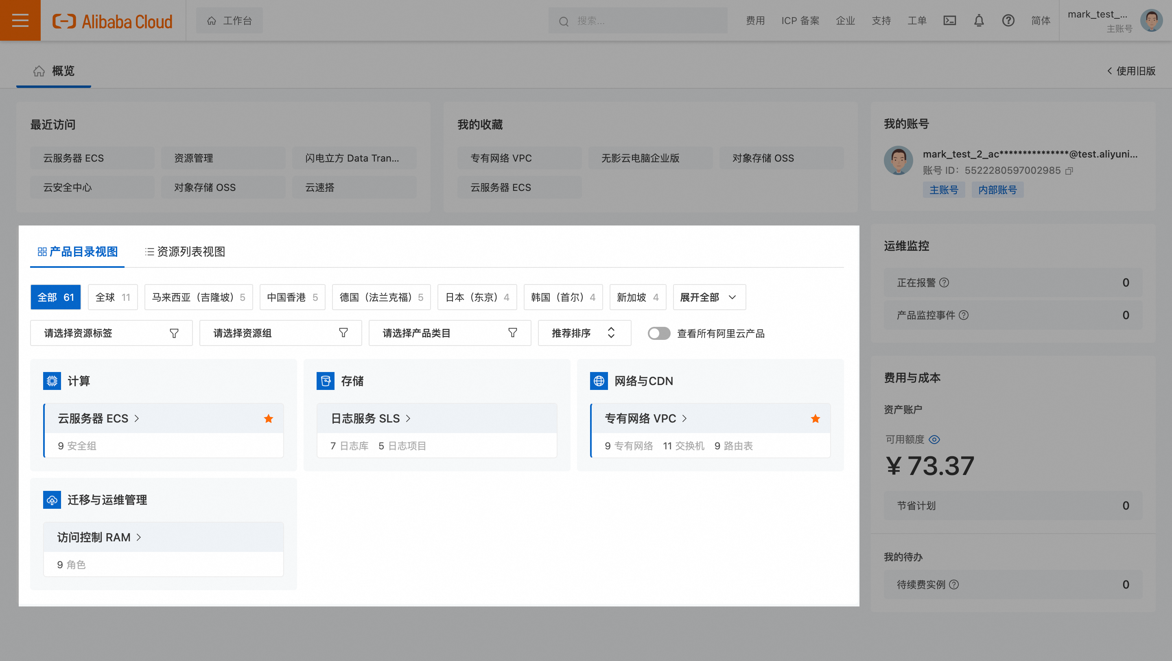Go to 工作台 workbench button
The height and width of the screenshot is (661, 1172).
tap(229, 20)
